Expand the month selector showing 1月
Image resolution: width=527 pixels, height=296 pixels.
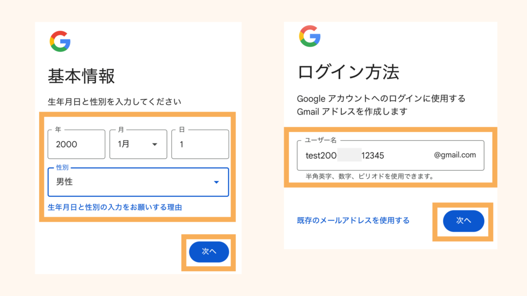[138, 144]
